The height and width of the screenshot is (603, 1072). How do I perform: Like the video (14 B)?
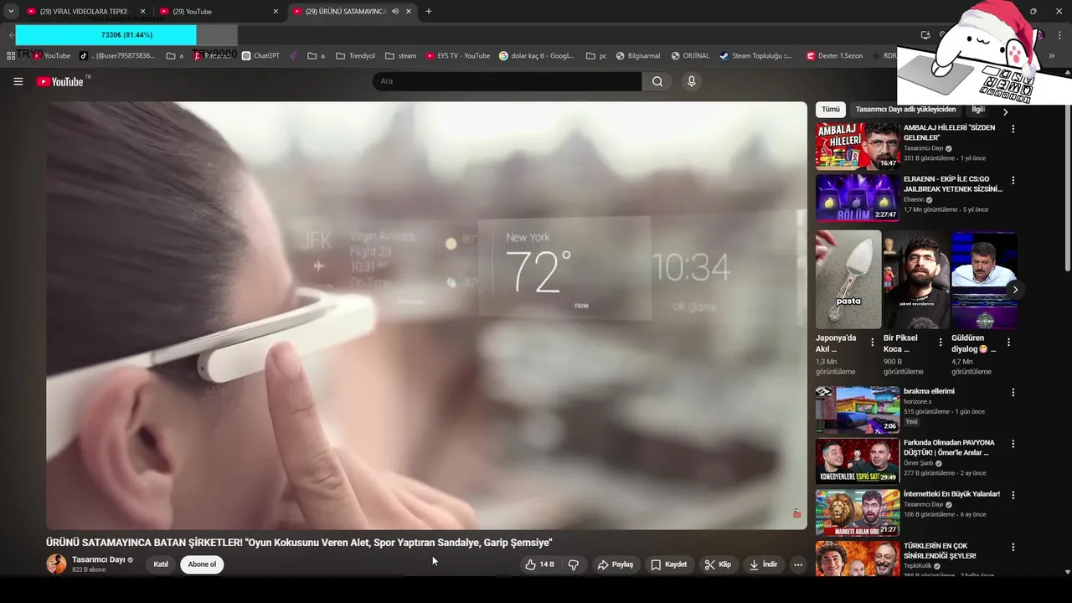(539, 564)
